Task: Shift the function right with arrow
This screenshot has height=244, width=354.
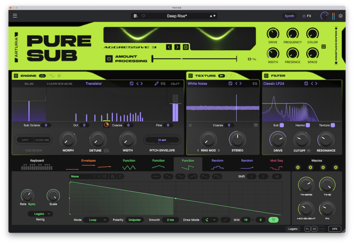Action: [263, 176]
